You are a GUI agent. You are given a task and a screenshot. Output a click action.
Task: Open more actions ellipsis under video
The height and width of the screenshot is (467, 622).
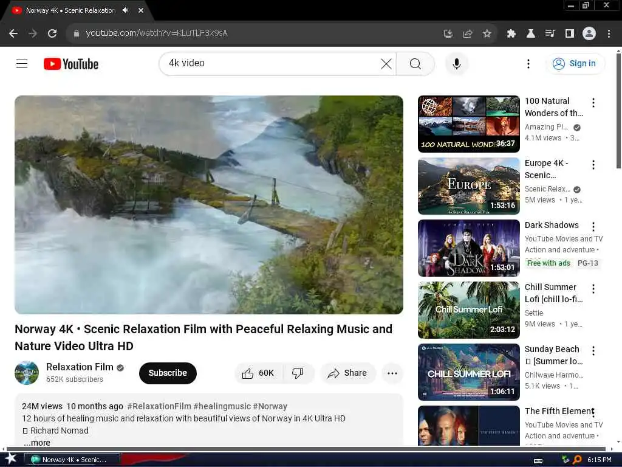pyautogui.click(x=392, y=373)
